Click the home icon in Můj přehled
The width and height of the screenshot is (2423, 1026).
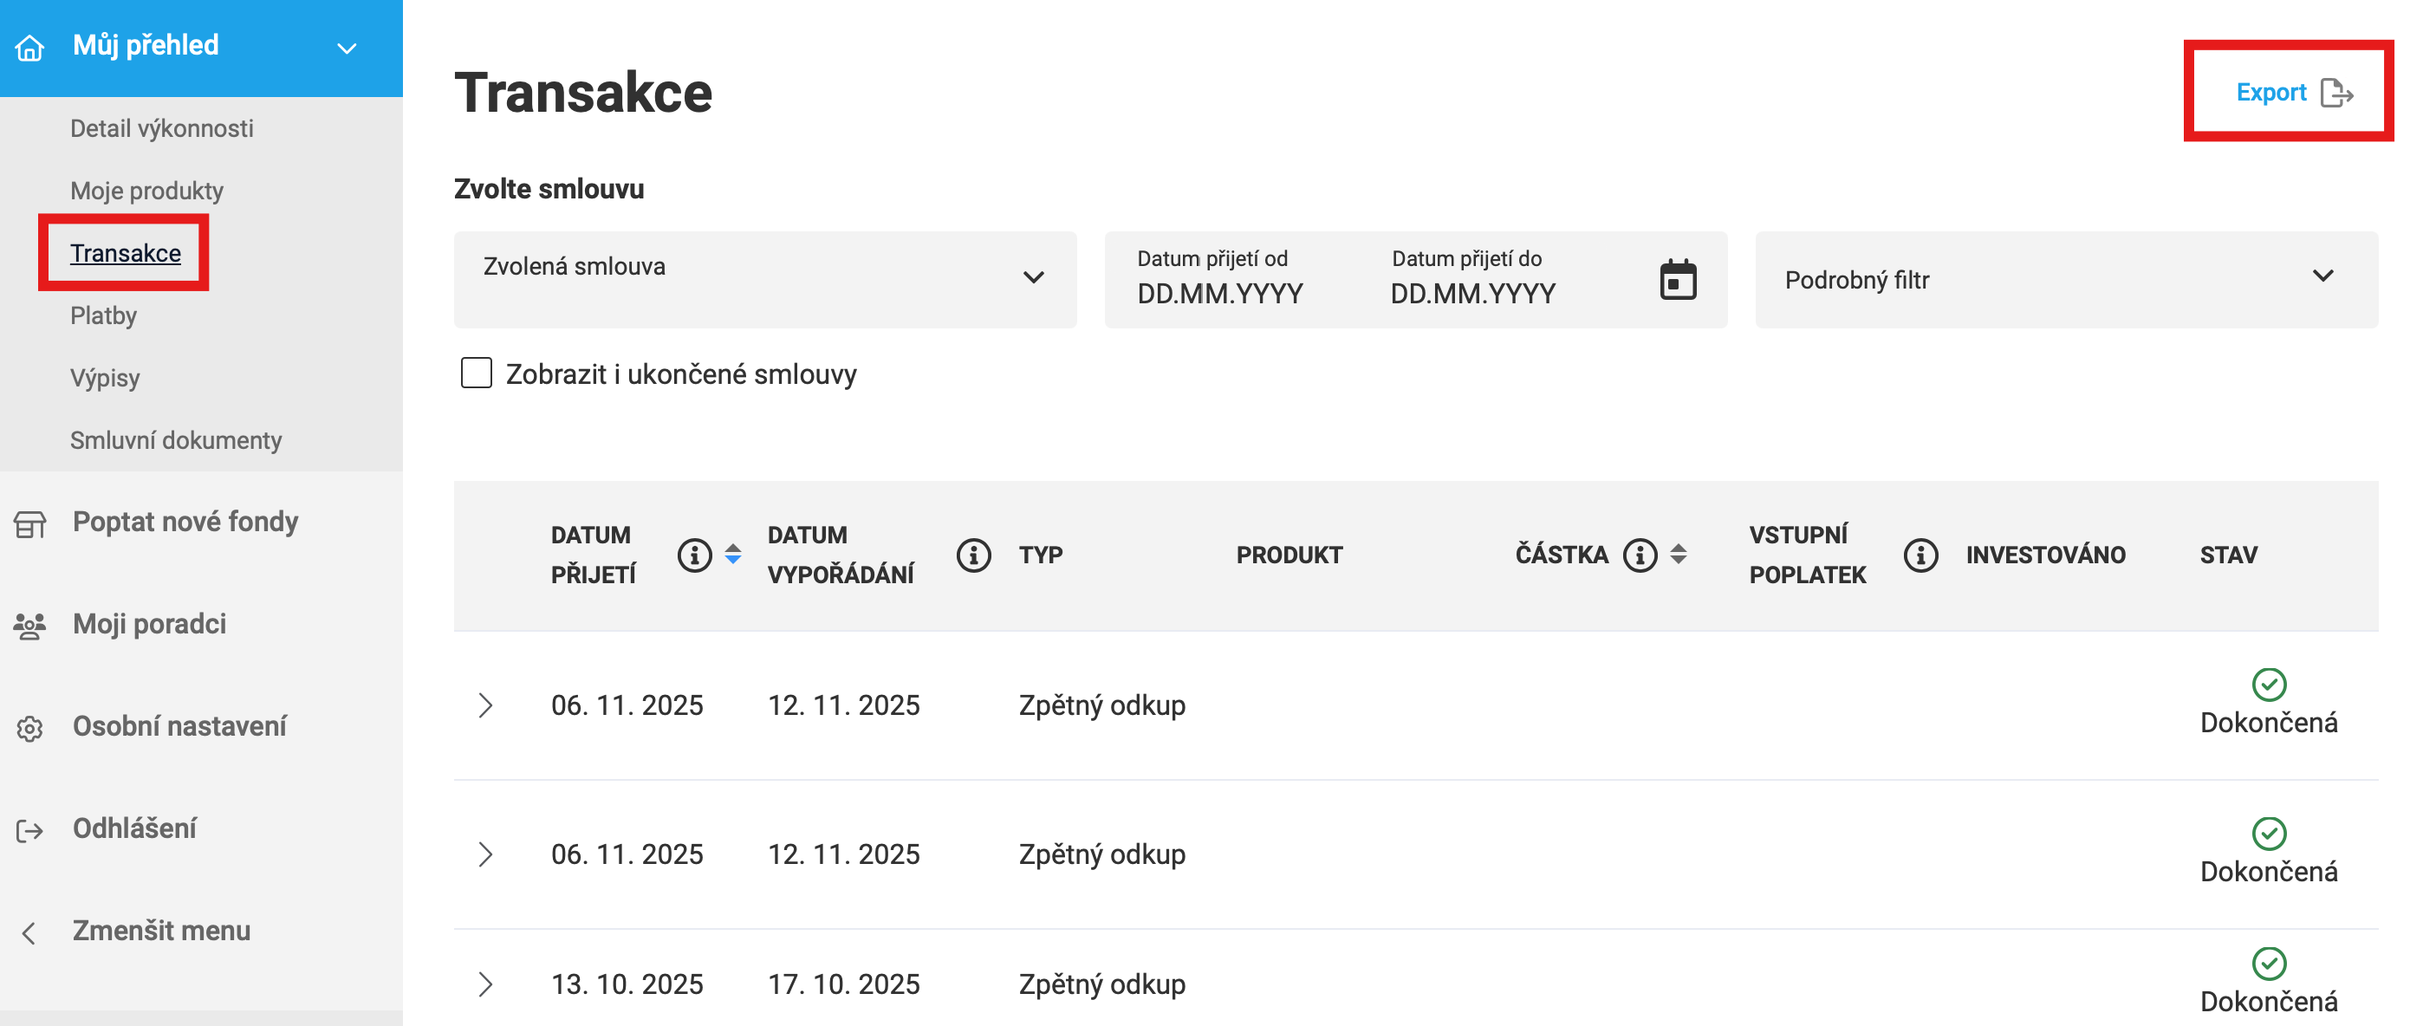[30, 46]
